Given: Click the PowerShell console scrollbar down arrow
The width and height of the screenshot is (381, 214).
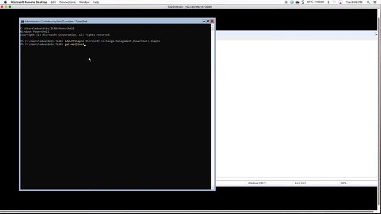Looking at the screenshot, I should pos(213,188).
